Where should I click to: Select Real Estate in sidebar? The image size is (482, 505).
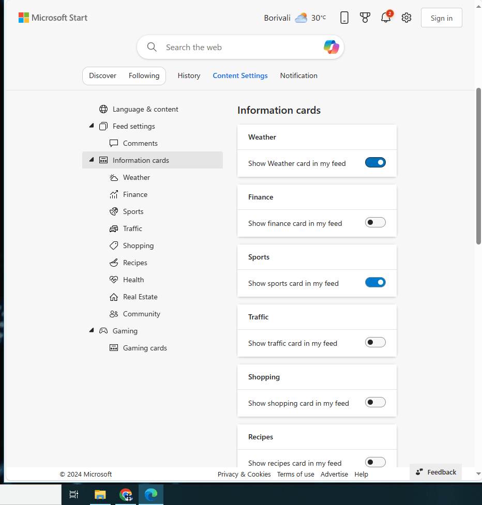click(x=153, y=297)
